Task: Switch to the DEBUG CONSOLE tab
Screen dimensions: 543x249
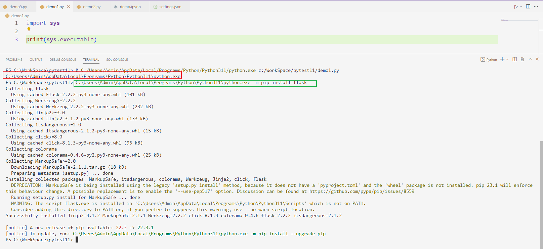Action: click(x=63, y=60)
